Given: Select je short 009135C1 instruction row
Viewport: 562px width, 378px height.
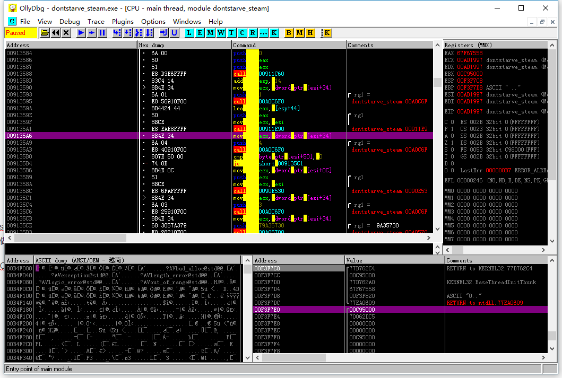Looking at the screenshot, I should [219, 163].
